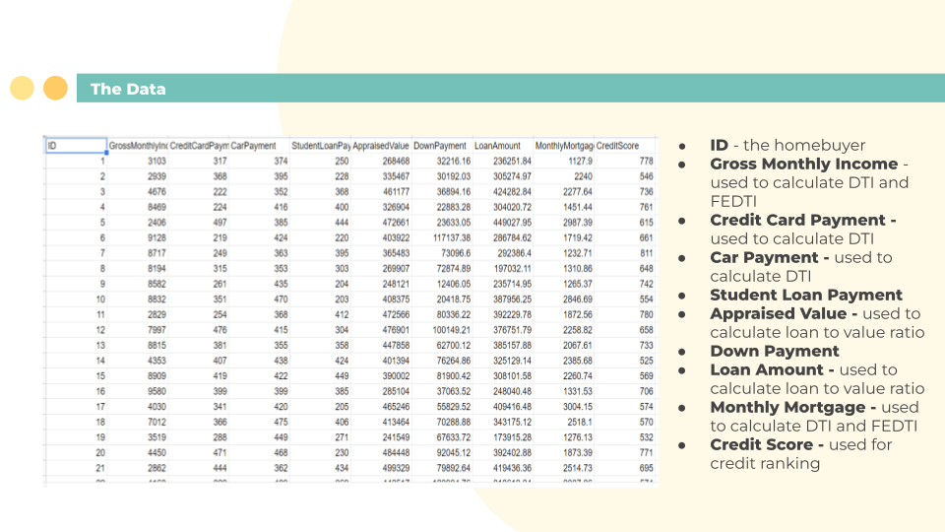The image size is (945, 532).
Task: Click the 'GrossMonthlyInc' column header
Action: coord(138,146)
